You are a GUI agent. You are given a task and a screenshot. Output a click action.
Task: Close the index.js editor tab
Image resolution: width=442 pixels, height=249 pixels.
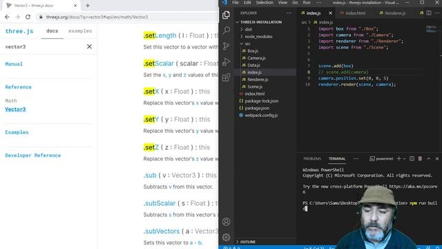click(x=330, y=13)
